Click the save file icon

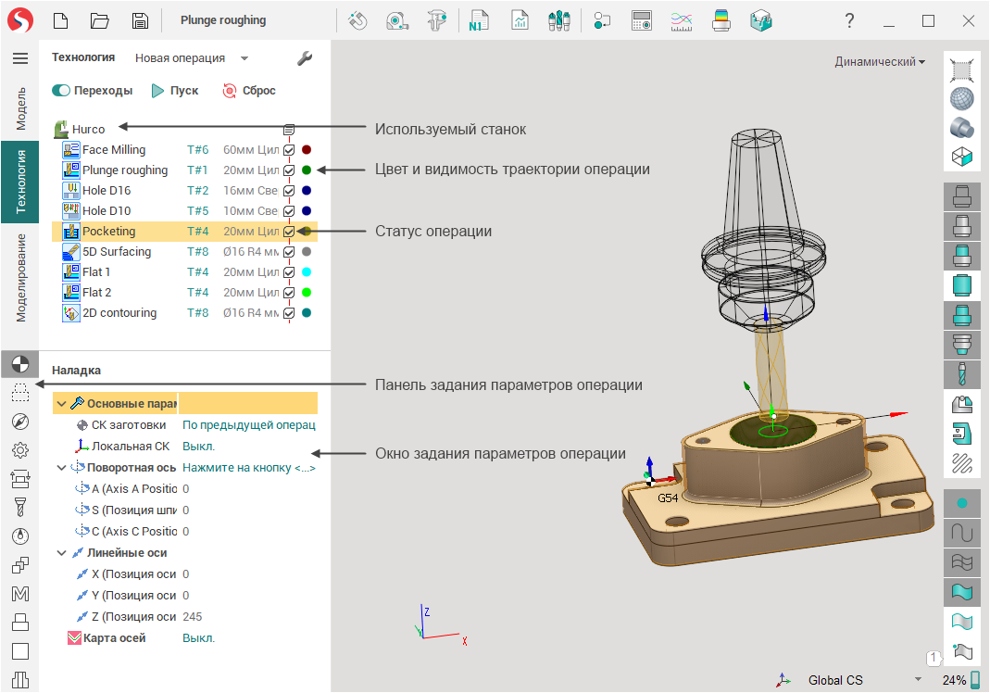point(139,20)
